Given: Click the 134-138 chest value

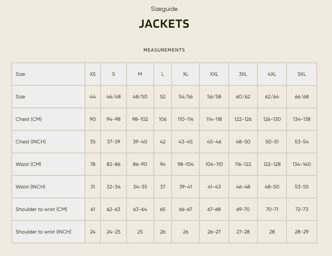Looking at the screenshot, I should coord(302,119).
